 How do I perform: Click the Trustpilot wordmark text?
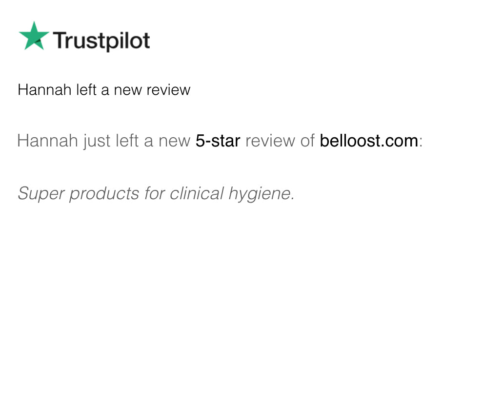pyautogui.click(x=101, y=40)
